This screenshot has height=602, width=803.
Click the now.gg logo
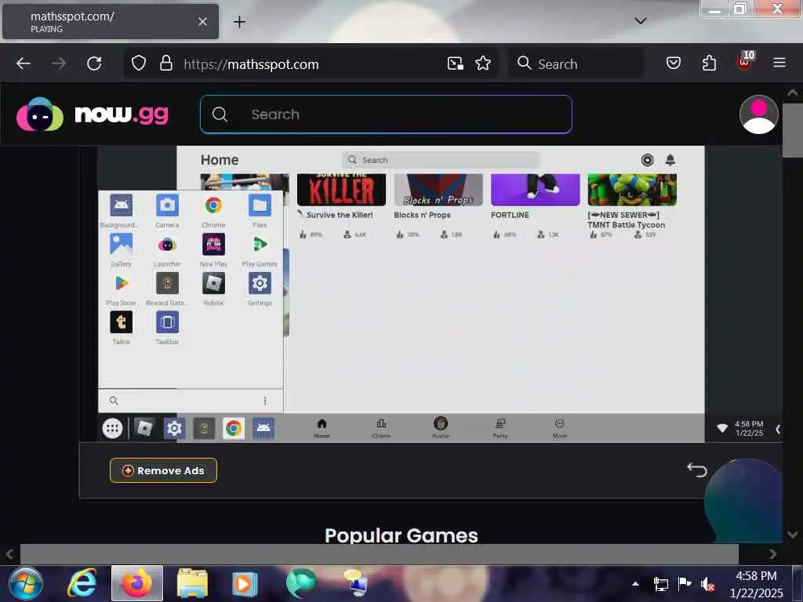(93, 114)
